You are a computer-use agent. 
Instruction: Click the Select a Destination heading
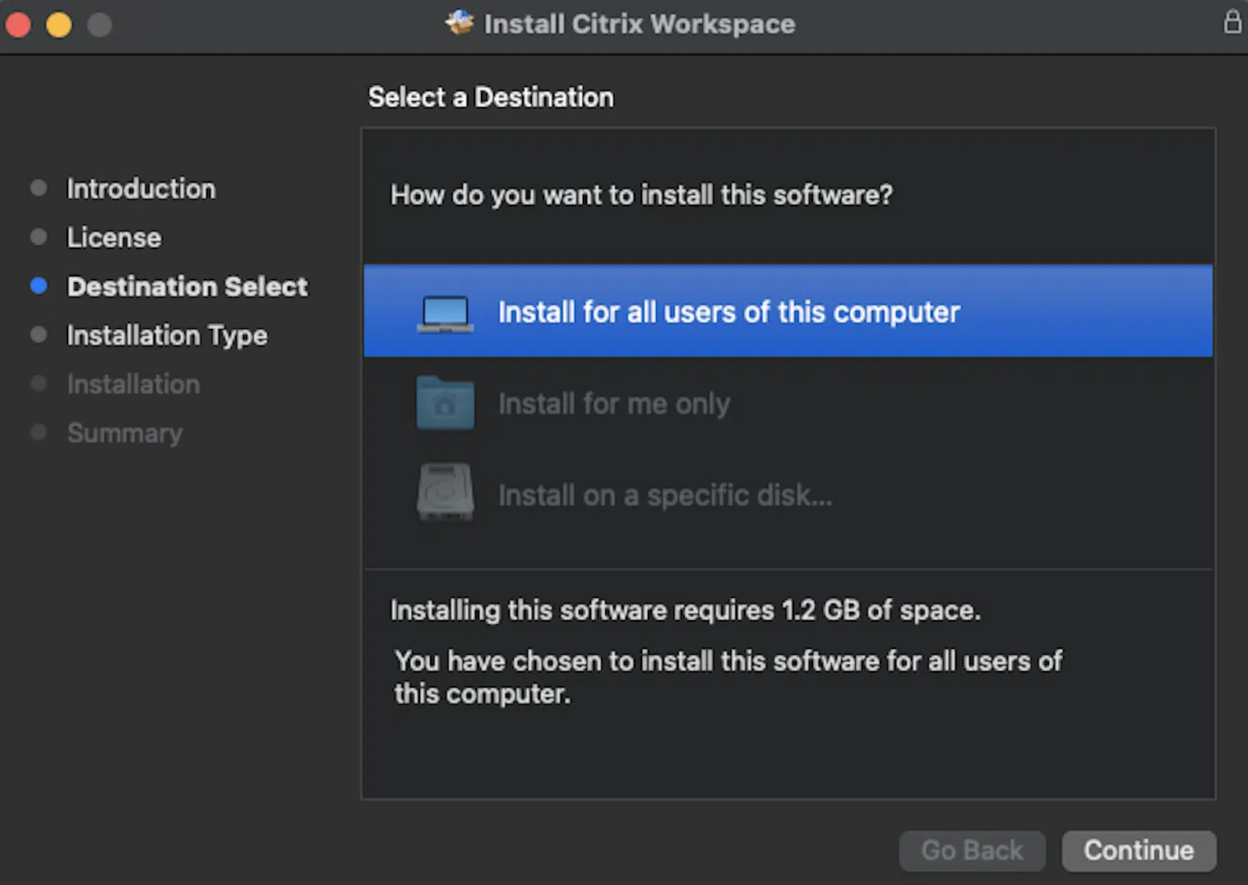[491, 97]
